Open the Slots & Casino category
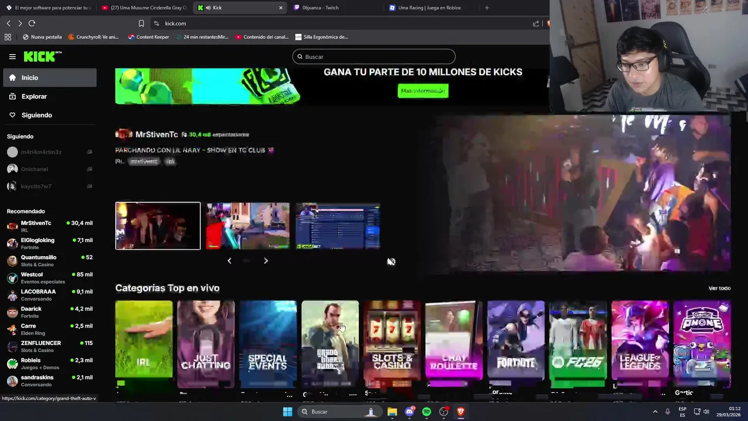The width and height of the screenshot is (748, 421). tap(392, 344)
